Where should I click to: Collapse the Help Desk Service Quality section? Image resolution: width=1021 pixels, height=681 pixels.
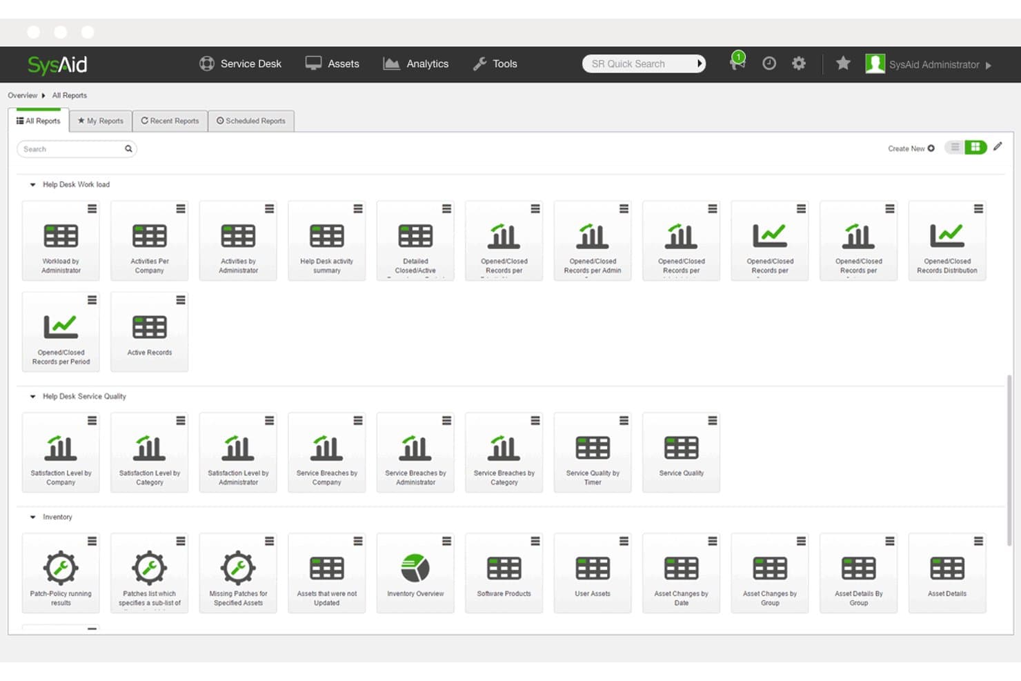32,397
